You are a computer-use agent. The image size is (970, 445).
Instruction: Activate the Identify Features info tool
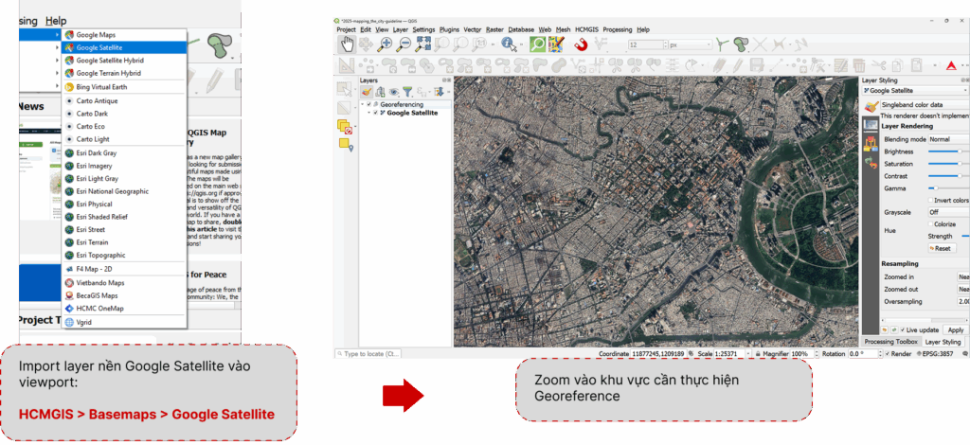point(509,44)
